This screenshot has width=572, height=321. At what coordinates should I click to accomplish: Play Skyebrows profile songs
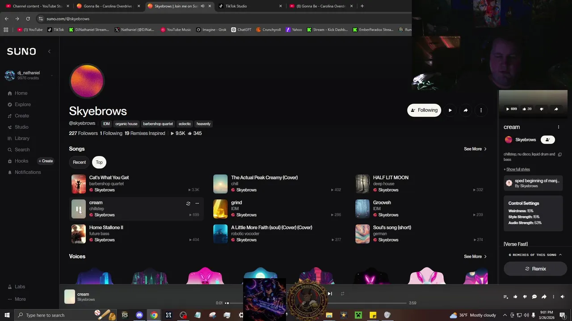(x=450, y=110)
